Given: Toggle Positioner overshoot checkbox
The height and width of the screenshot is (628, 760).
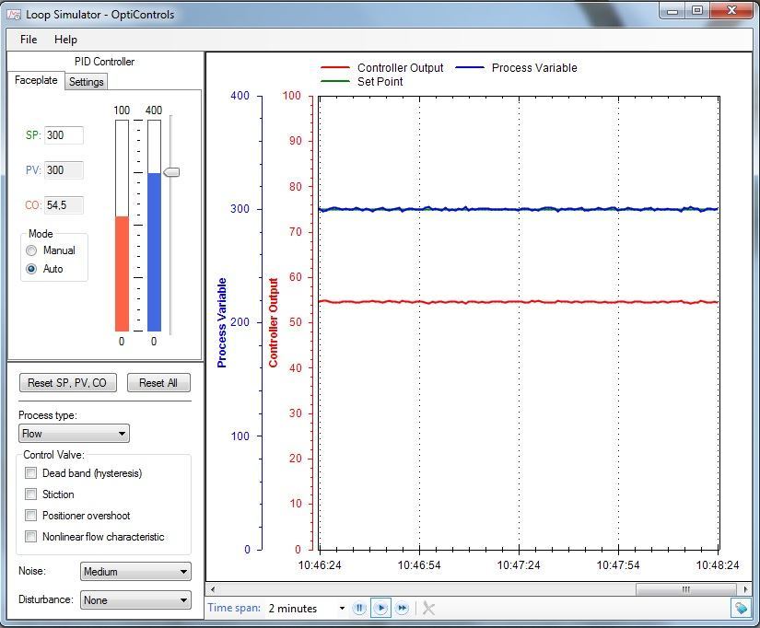Looking at the screenshot, I should pos(30,515).
